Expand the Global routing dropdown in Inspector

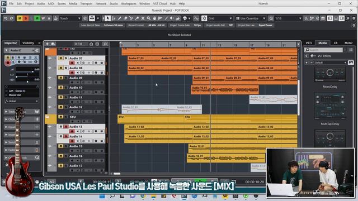pyautogui.click(x=22, y=101)
